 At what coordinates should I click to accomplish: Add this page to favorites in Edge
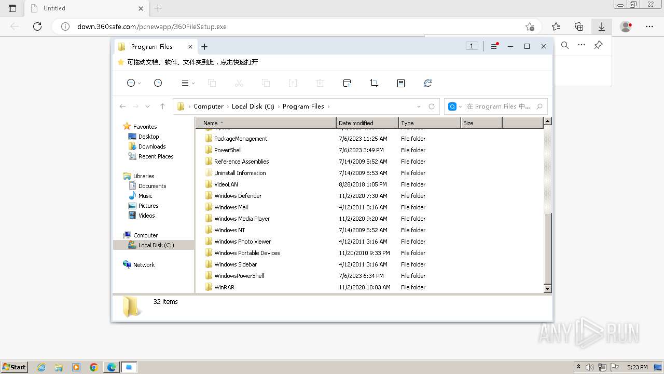[530, 26]
